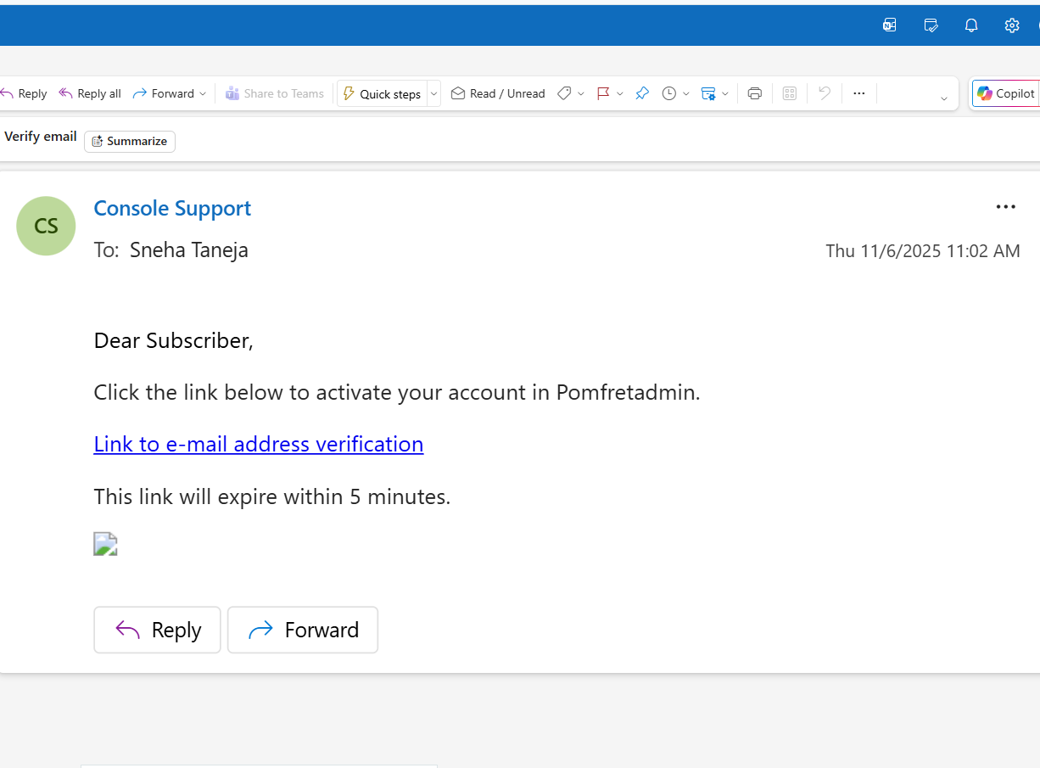Image resolution: width=1040 pixels, height=768 pixels.
Task: Open the notifications bell
Action: (x=971, y=25)
